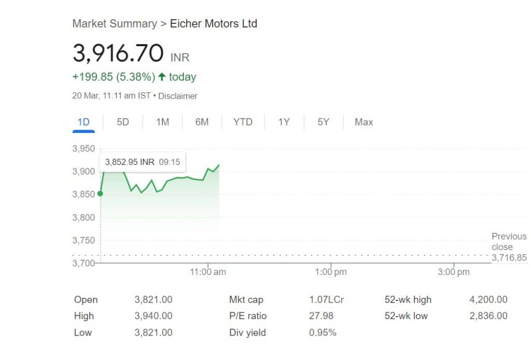Open the Max time range
The image size is (531, 344).
pyautogui.click(x=363, y=122)
